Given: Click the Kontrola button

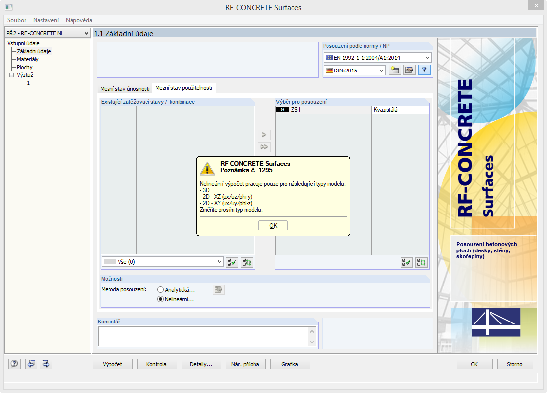Looking at the screenshot, I should (x=157, y=364).
